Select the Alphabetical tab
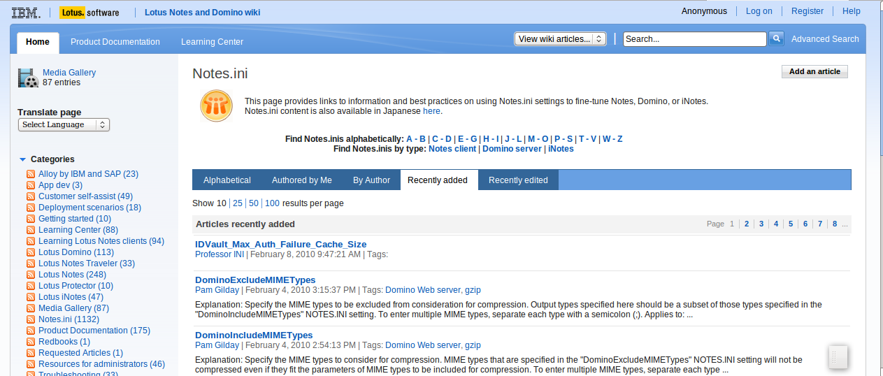883x376 pixels. (227, 180)
